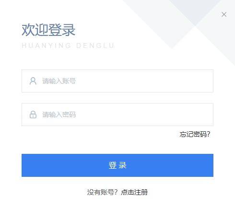Screen dimensions: 235x208
Task: Close the login dialog using the X icon
Action: point(224,14)
